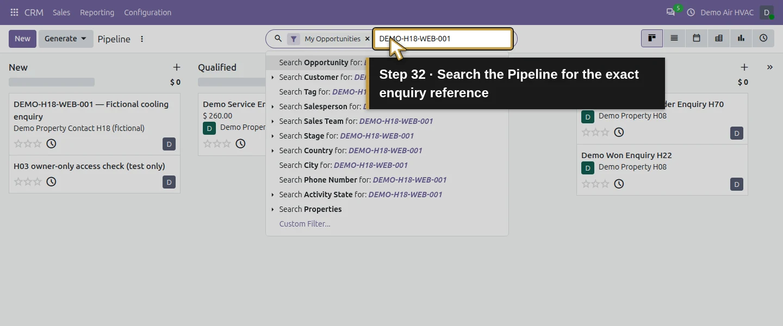783x326 pixels.
Task: Click the New column progress bar
Action: pyautogui.click(x=52, y=82)
